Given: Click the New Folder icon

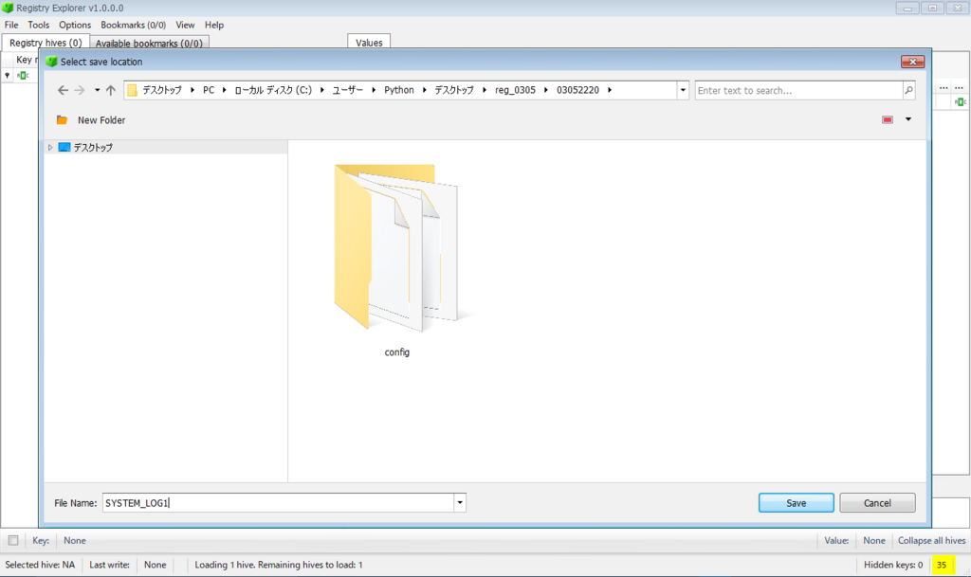Looking at the screenshot, I should [x=62, y=120].
